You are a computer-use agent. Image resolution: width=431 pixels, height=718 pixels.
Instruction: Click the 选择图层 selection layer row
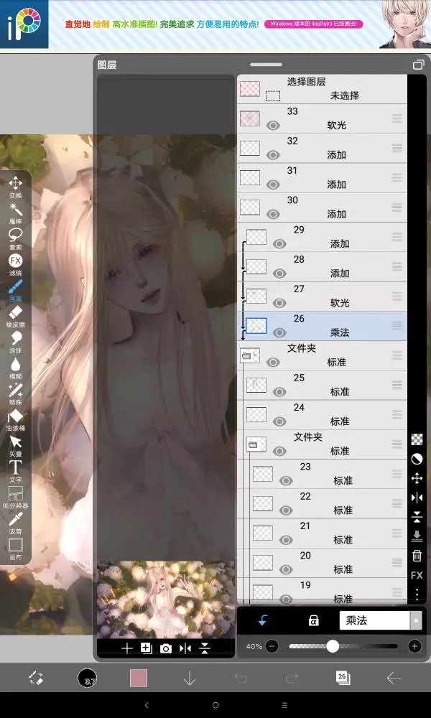[322, 89]
